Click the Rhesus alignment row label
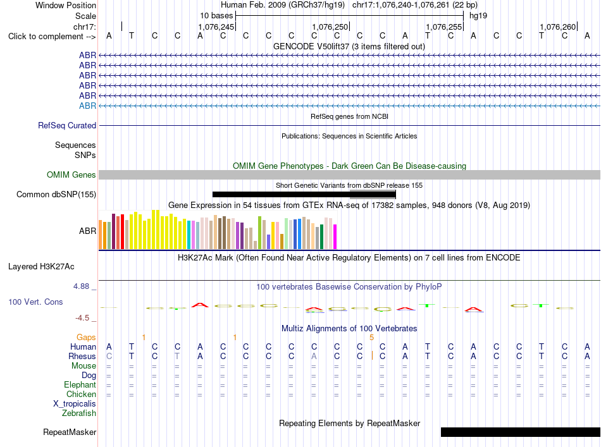 coord(82,356)
